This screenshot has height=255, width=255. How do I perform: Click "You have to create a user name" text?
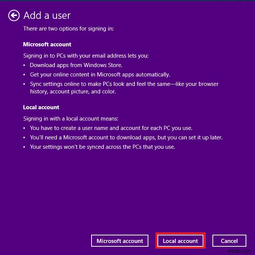108,128
